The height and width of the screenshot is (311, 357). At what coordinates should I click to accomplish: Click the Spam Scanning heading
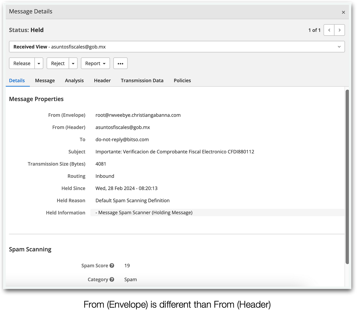coord(30,249)
